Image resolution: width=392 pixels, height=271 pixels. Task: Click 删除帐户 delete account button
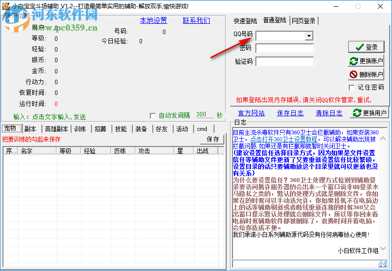(x=366, y=74)
